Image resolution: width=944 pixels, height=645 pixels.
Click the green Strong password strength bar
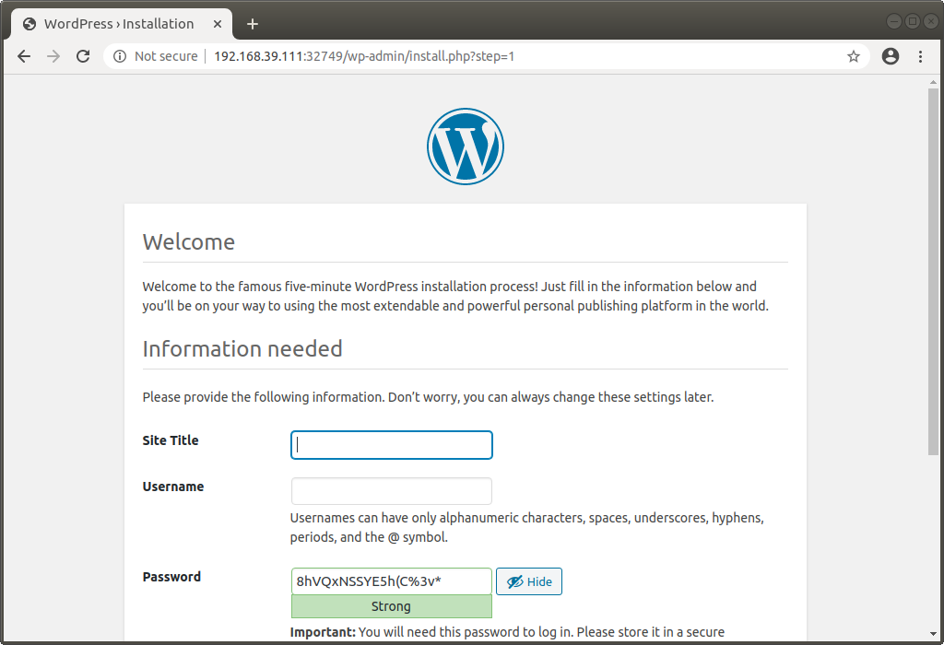pos(391,605)
